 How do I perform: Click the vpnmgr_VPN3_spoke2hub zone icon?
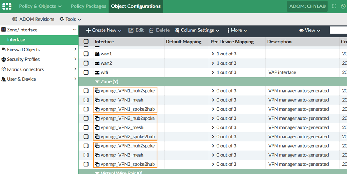97,164
